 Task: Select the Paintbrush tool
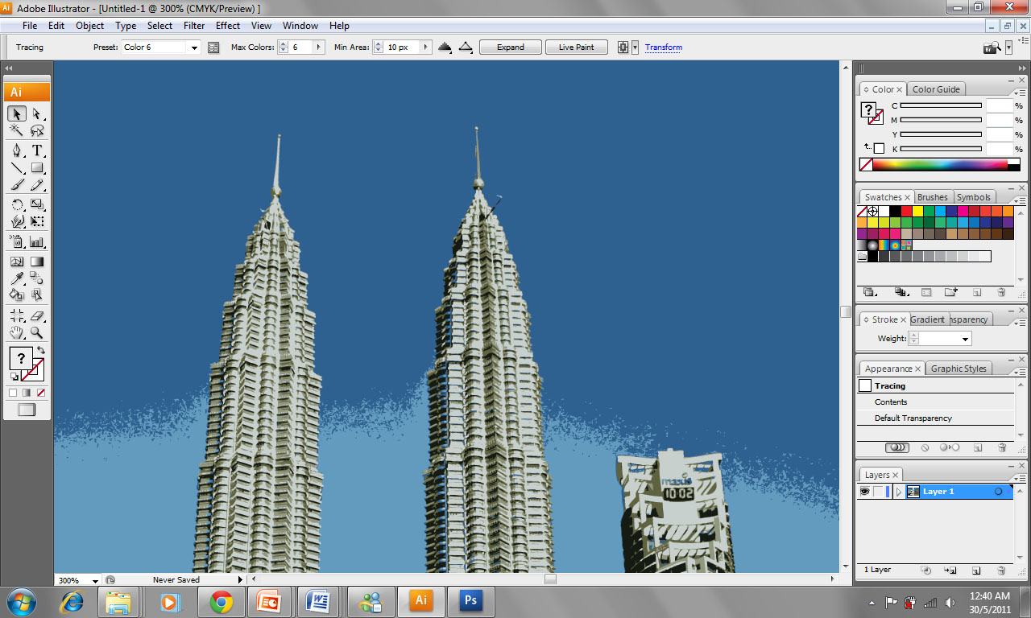[x=16, y=184]
